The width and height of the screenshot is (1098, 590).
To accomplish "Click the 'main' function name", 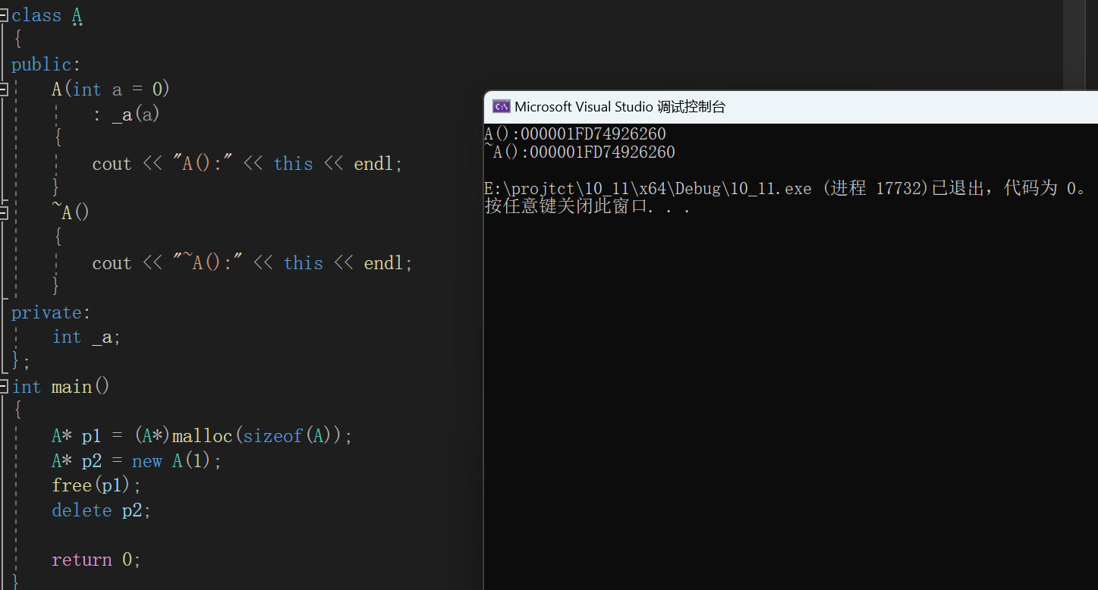I will (71, 387).
